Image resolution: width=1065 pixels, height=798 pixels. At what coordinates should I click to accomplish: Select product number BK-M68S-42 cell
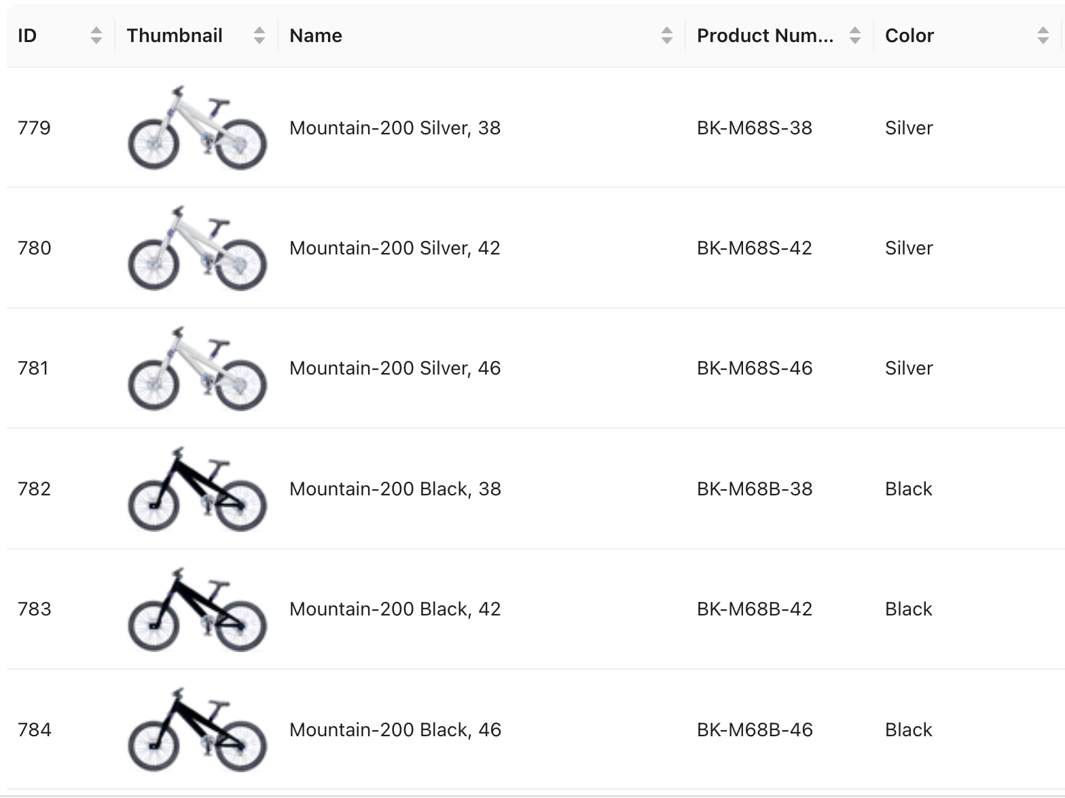754,248
